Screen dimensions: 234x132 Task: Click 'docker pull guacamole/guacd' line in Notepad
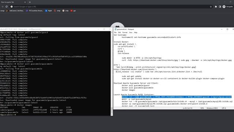[136, 85]
